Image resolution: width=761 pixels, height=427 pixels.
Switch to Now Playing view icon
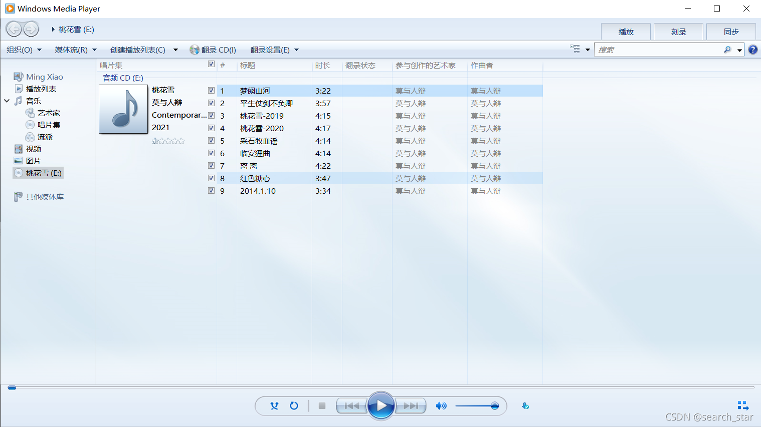click(743, 405)
